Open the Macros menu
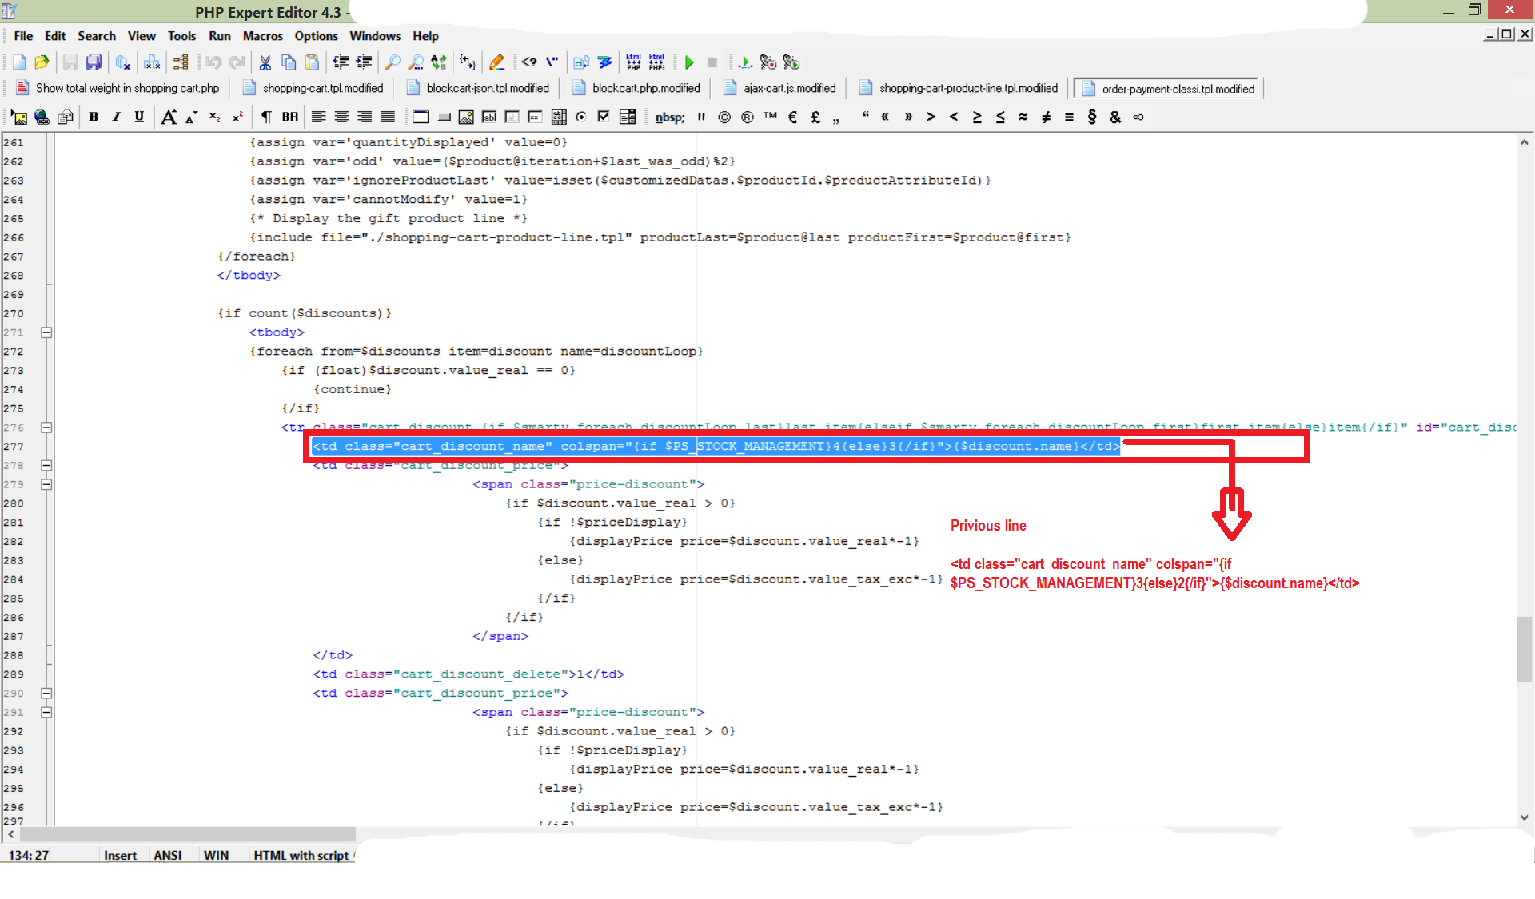 click(x=262, y=36)
